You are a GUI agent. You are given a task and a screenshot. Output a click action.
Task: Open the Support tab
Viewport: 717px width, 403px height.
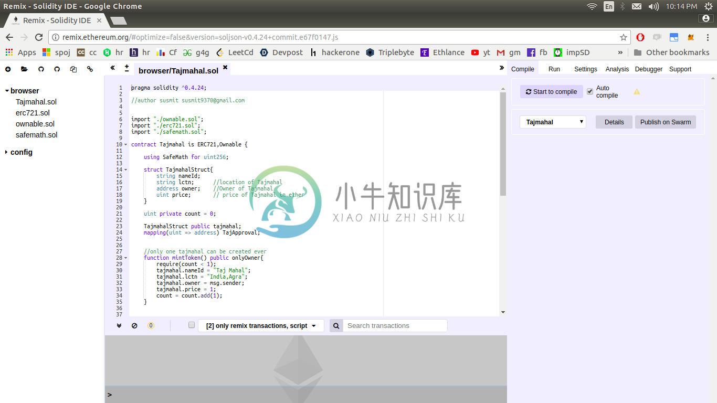680,69
